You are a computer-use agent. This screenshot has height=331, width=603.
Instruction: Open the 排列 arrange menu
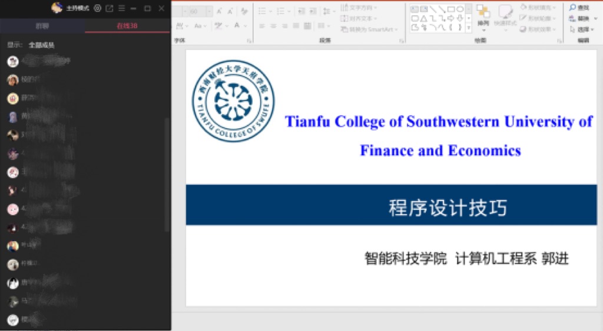483,17
